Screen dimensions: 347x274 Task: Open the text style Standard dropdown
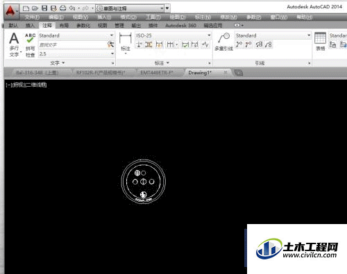76,35
